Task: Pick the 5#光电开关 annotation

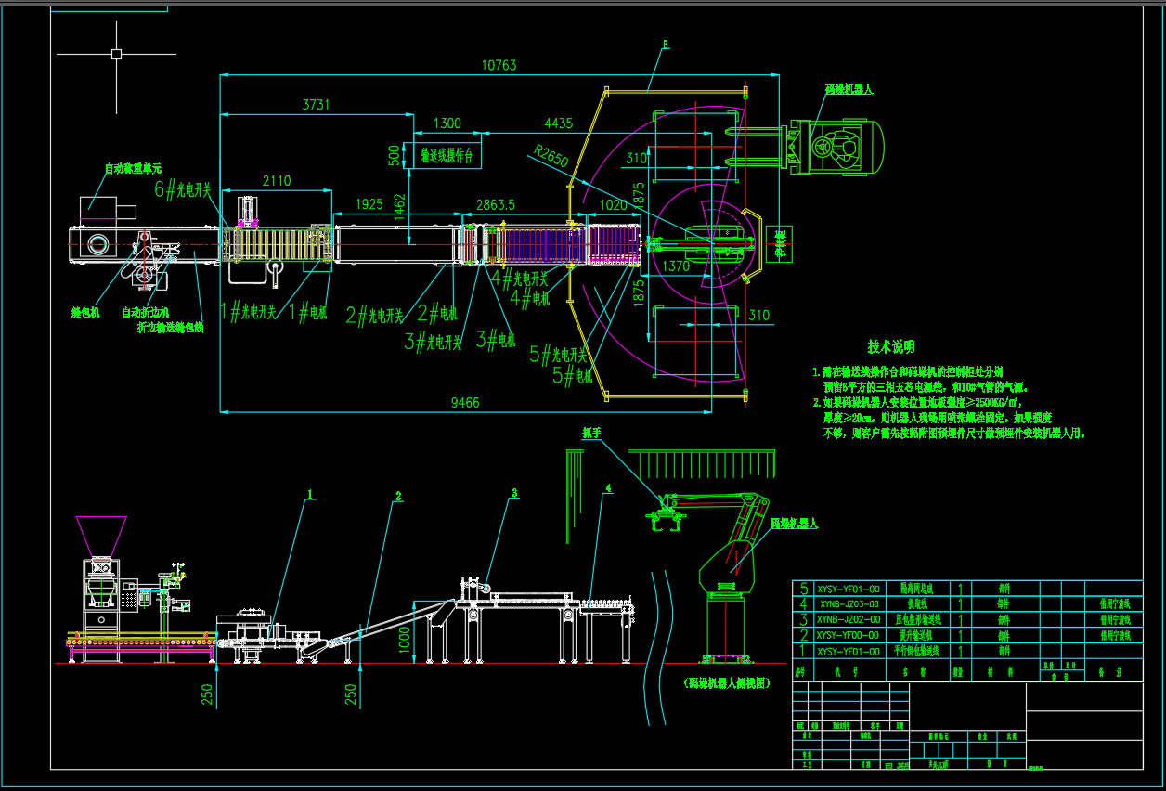Action: (558, 354)
